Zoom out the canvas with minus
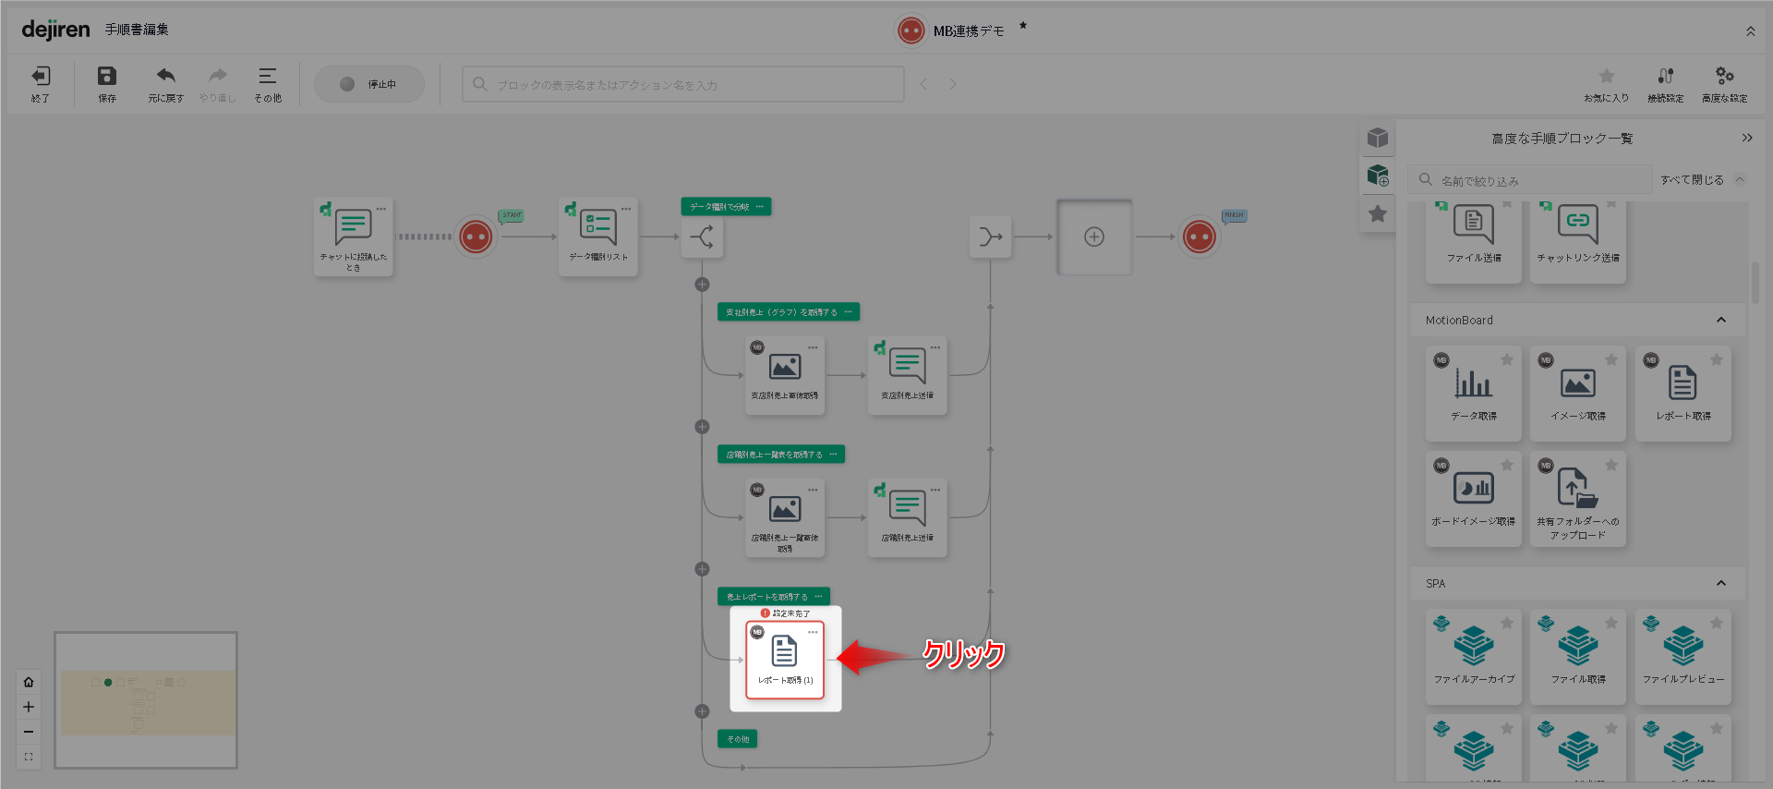 pyautogui.click(x=29, y=732)
